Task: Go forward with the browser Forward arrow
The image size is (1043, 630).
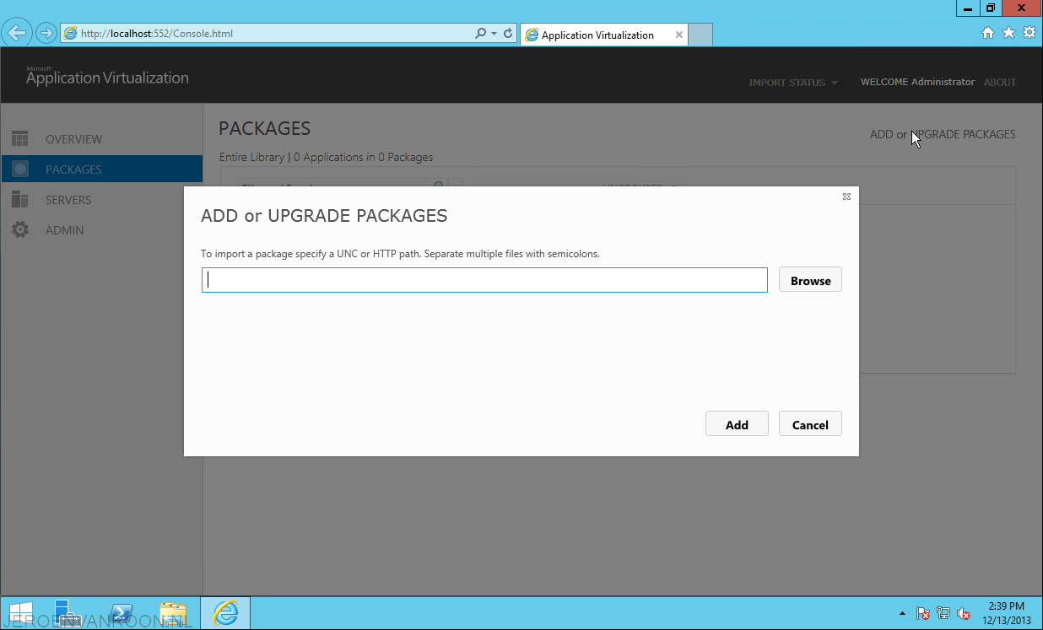Action: pos(46,34)
